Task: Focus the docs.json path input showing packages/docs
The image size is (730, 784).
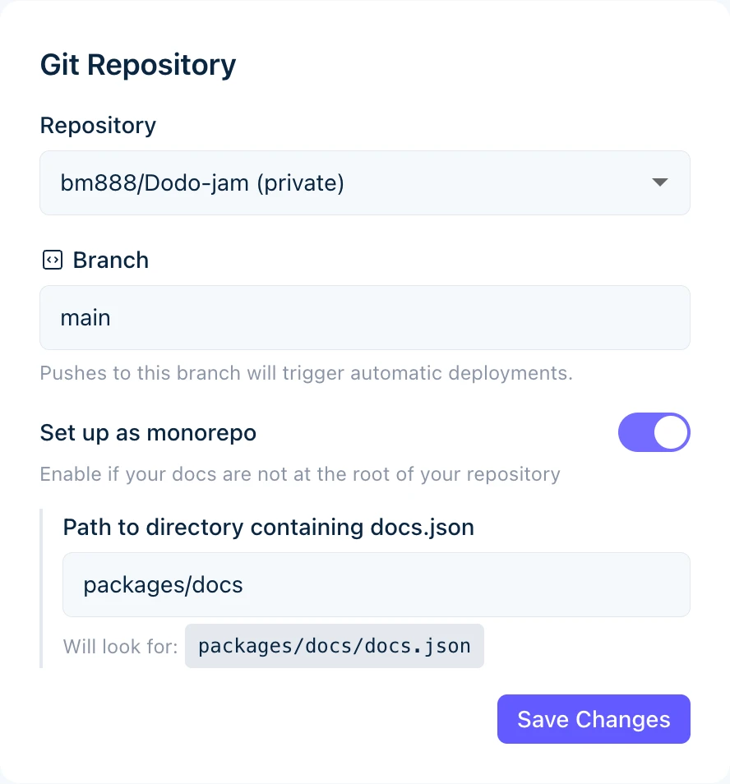Action: (x=376, y=584)
